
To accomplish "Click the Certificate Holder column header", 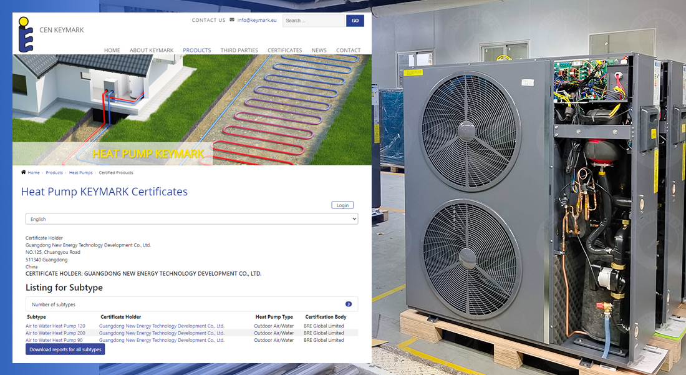I will [121, 317].
